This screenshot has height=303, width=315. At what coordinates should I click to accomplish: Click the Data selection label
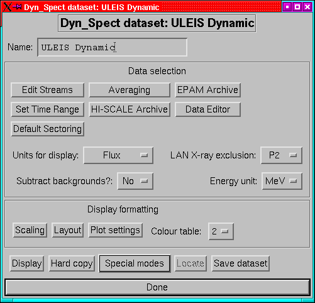point(157,71)
